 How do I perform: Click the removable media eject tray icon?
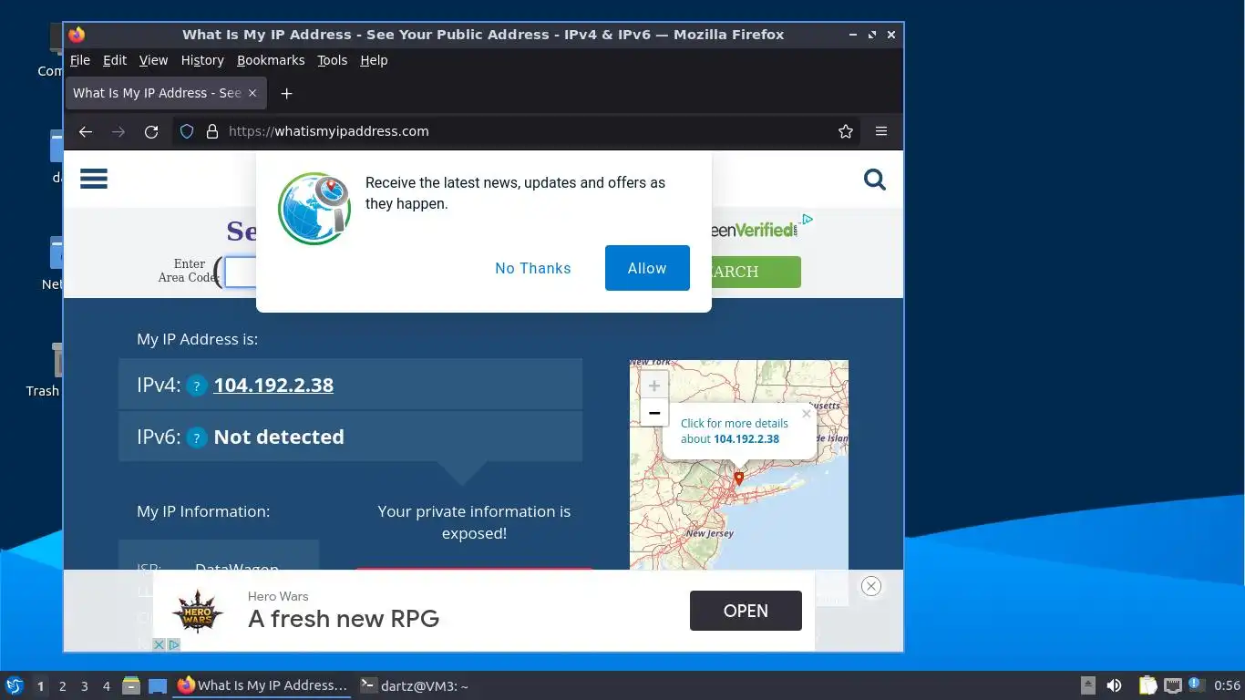pos(1088,685)
